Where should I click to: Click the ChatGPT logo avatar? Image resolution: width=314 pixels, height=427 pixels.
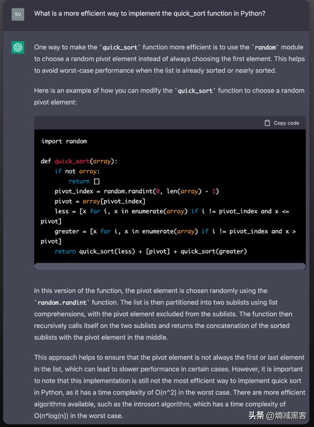tap(18, 47)
